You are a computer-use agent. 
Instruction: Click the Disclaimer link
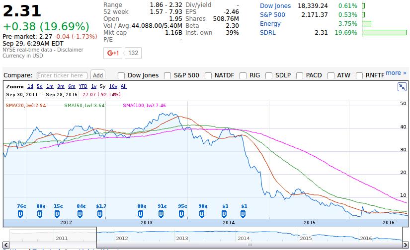71,50
